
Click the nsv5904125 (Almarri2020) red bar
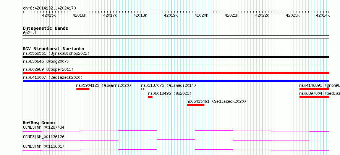(x=83, y=89)
